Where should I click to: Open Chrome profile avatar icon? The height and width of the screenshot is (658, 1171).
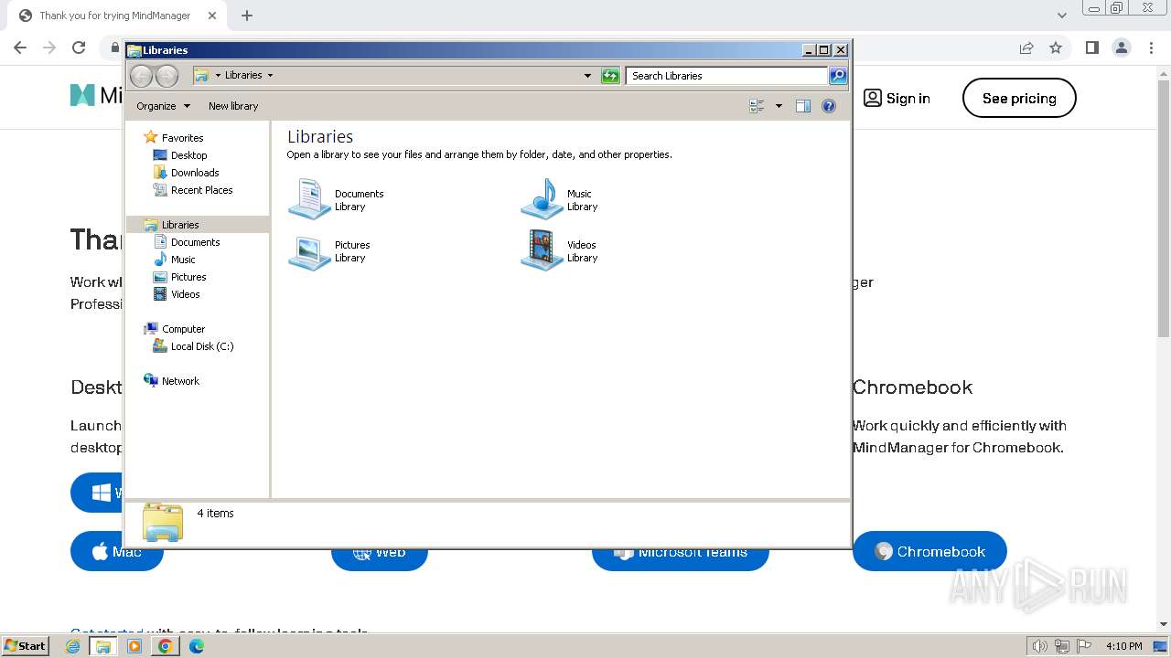[x=1121, y=48]
